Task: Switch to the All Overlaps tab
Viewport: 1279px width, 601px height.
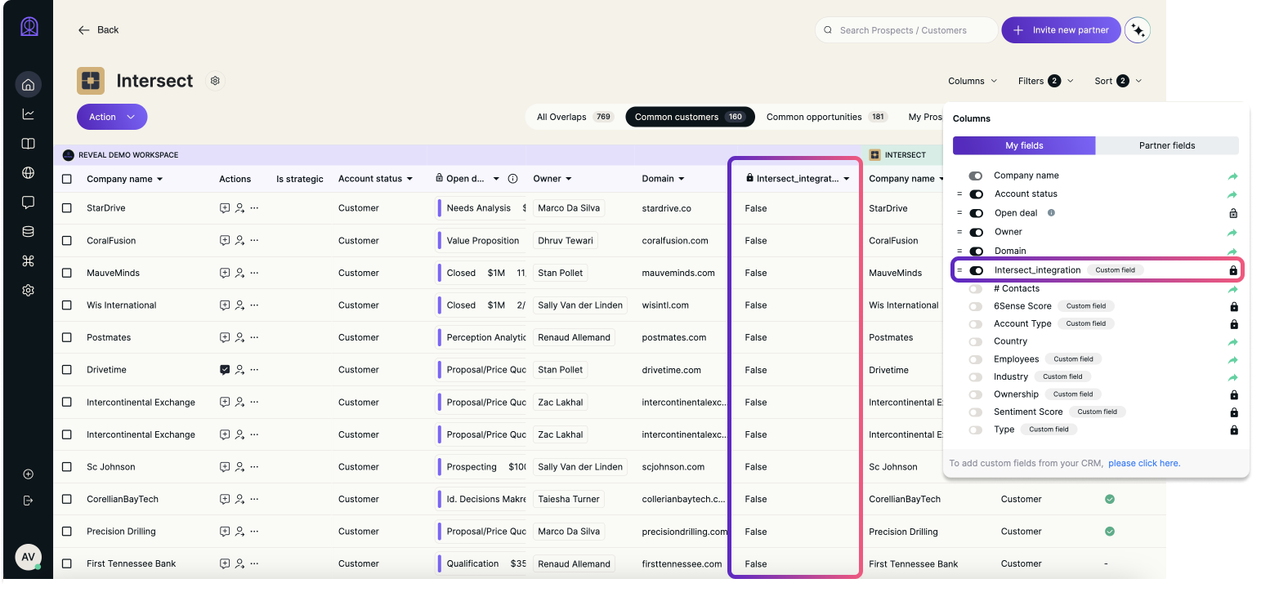Action: pos(575,117)
